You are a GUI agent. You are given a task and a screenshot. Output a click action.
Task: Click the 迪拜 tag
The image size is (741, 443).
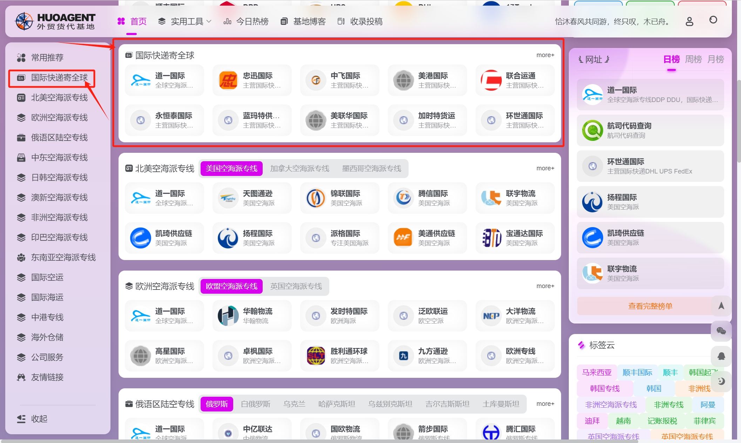click(x=592, y=421)
